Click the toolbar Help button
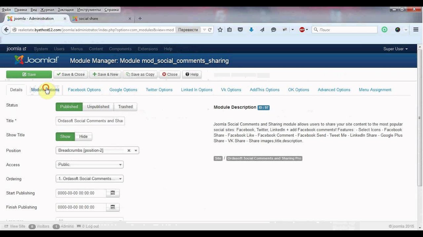The image size is (423, 237). (192, 74)
